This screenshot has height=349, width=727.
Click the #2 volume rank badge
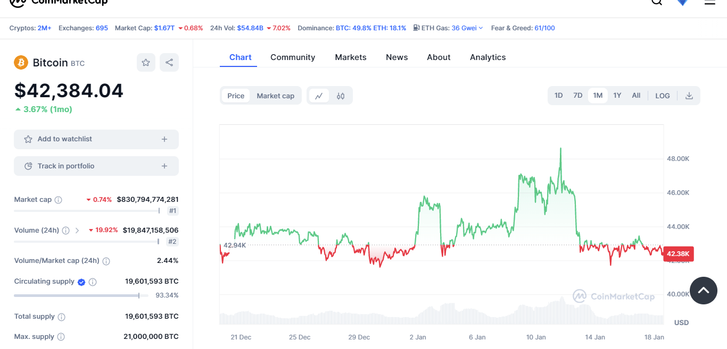pyautogui.click(x=172, y=242)
